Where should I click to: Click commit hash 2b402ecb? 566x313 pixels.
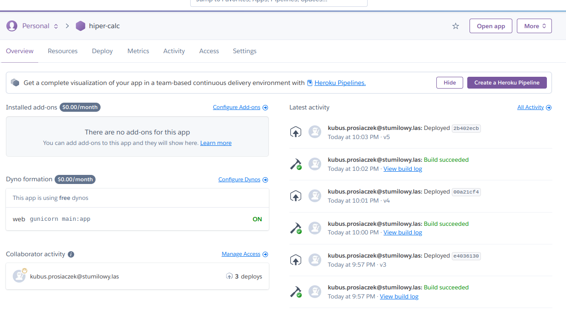466,129
